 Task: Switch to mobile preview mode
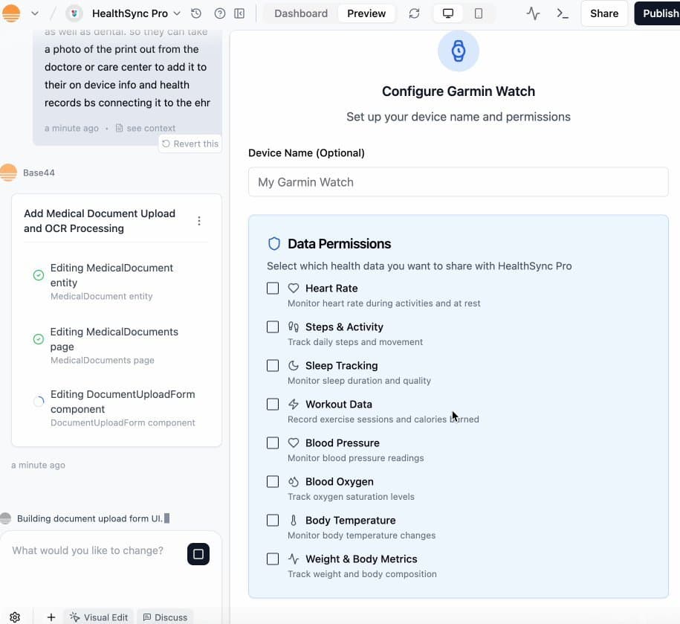479,13
